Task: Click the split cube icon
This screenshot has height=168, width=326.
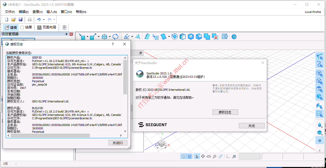Action: click(199, 37)
